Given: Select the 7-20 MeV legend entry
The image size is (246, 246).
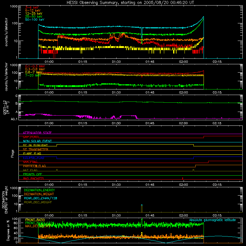Looking at the screenshot, I should pos(33,75).
